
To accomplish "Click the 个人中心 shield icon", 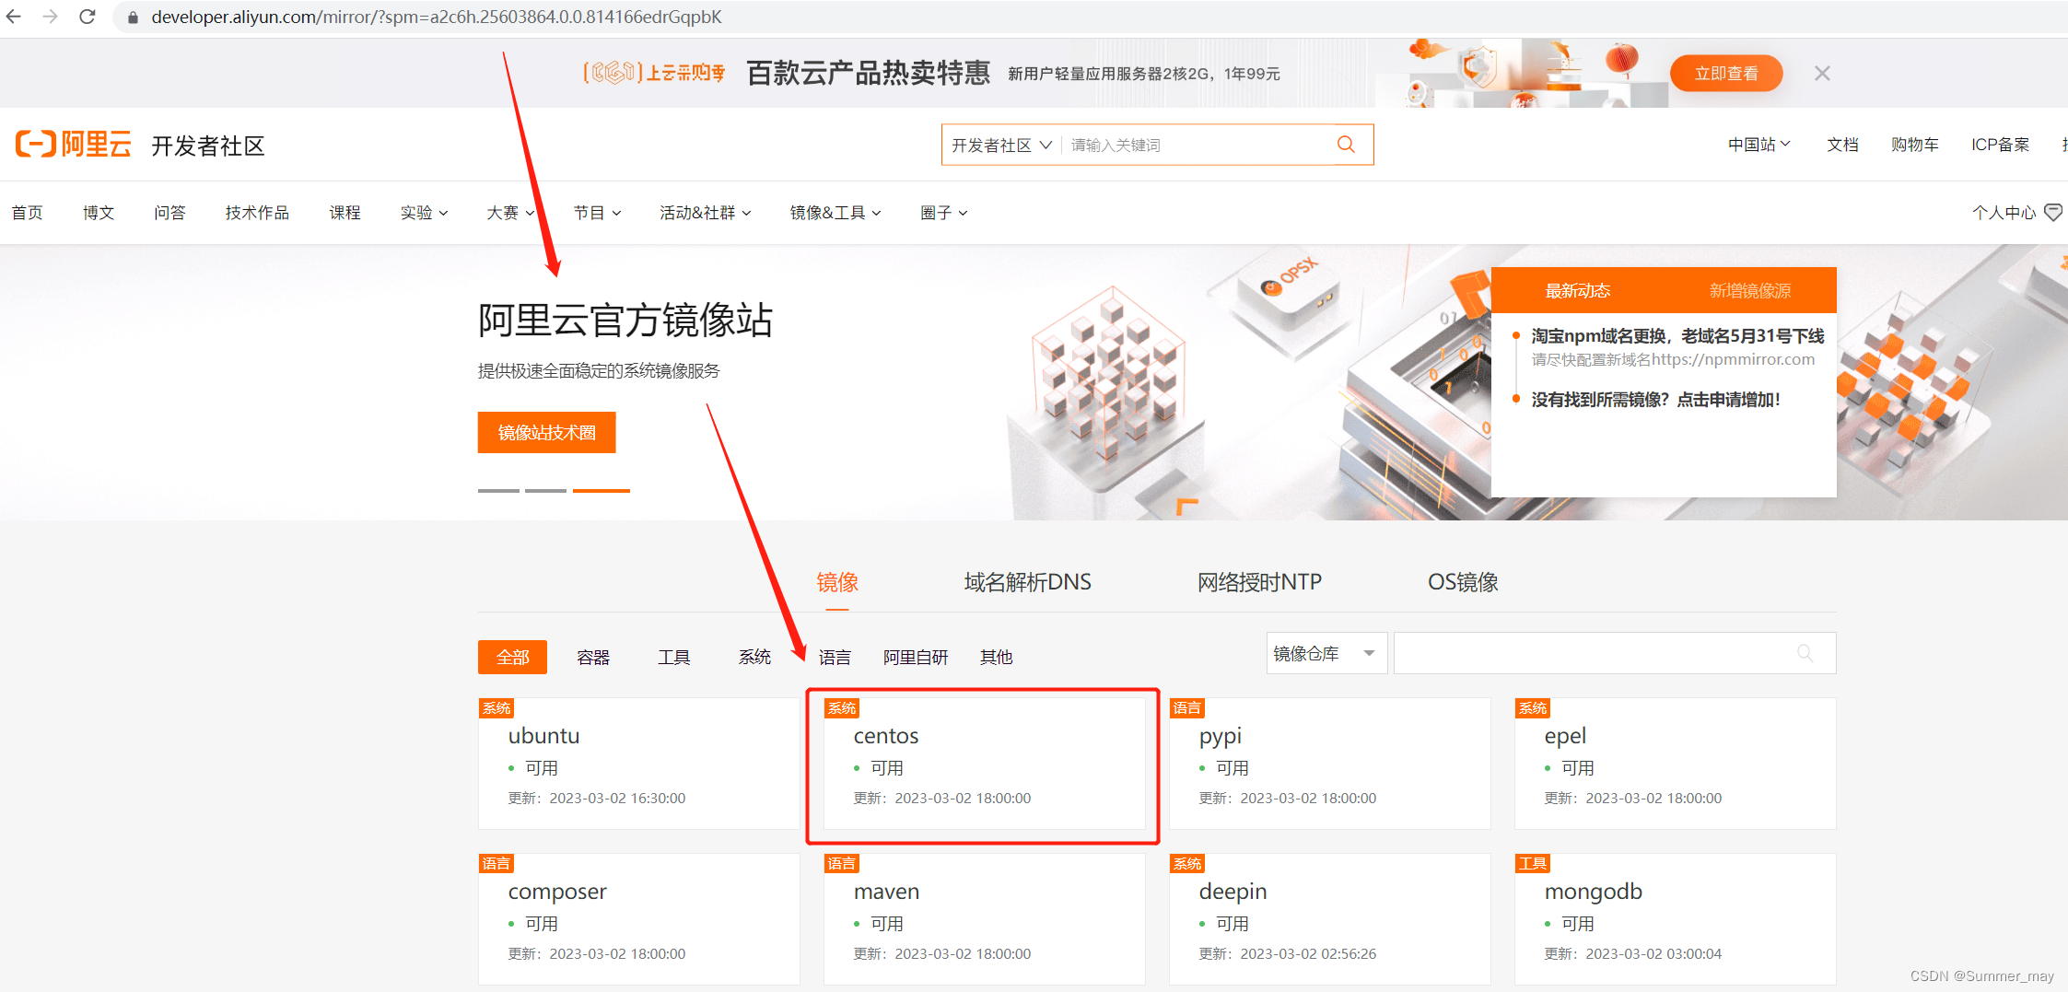I will point(2053,213).
